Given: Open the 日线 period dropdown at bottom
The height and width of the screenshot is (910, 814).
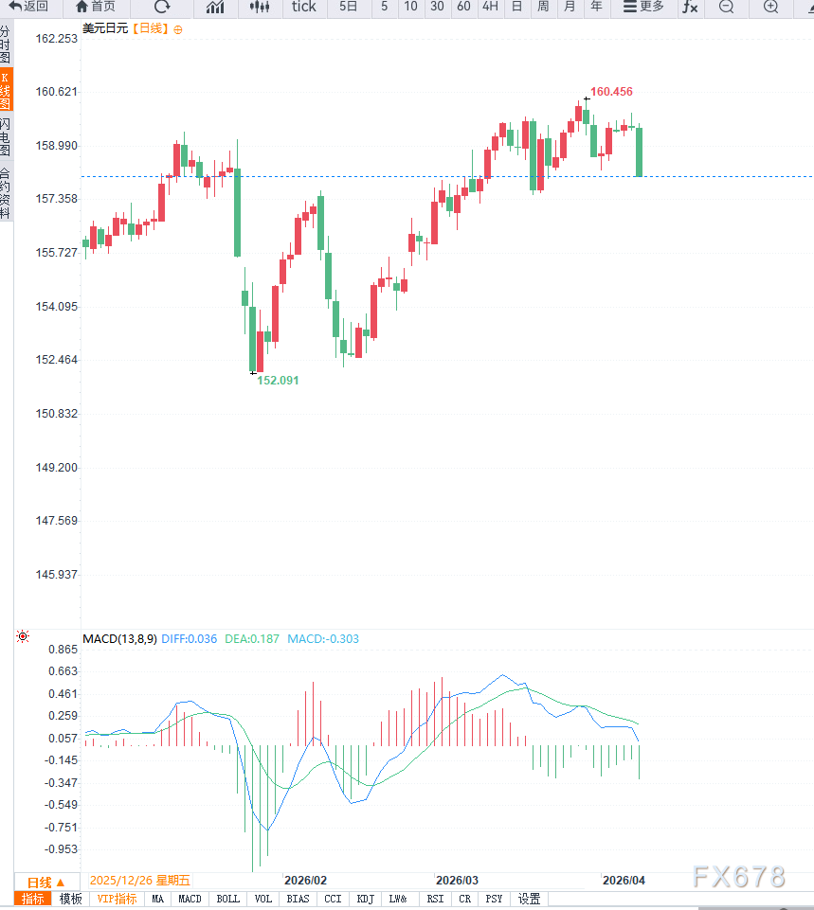Looking at the screenshot, I should point(45,882).
